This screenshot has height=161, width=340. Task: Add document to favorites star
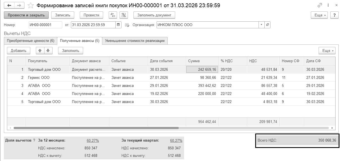point(31,5)
